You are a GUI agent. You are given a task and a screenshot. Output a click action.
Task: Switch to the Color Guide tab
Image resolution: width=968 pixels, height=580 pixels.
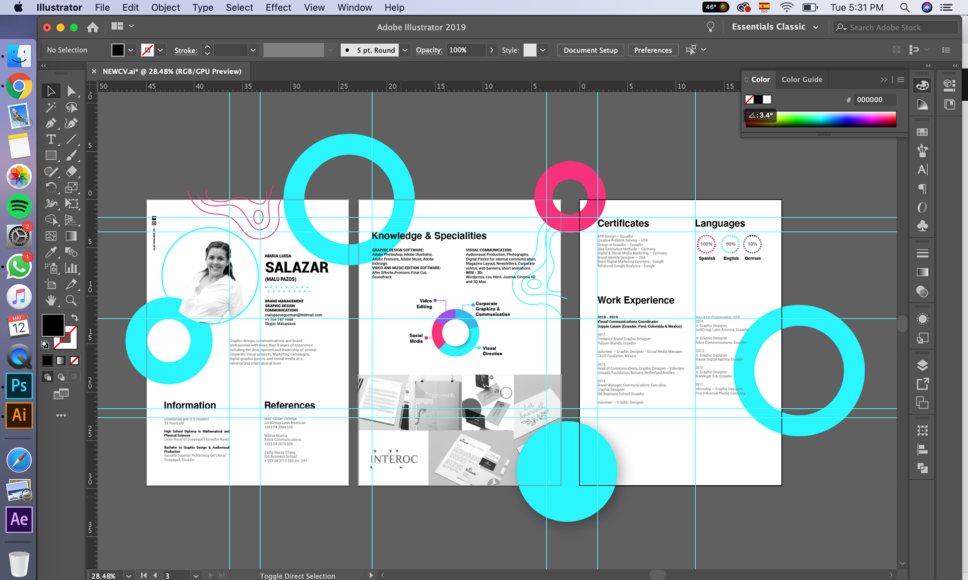point(802,79)
